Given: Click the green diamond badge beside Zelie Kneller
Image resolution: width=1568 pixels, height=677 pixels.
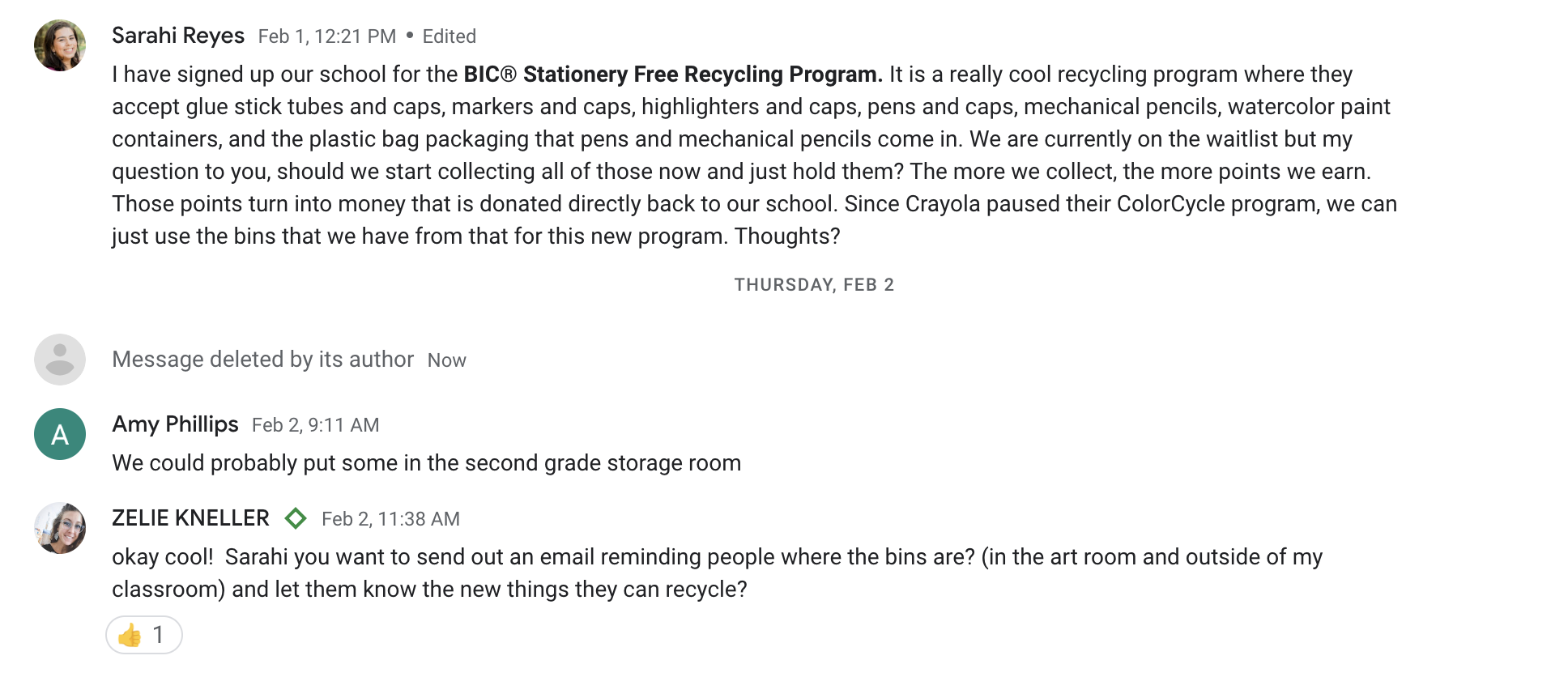Looking at the screenshot, I should 296,518.
